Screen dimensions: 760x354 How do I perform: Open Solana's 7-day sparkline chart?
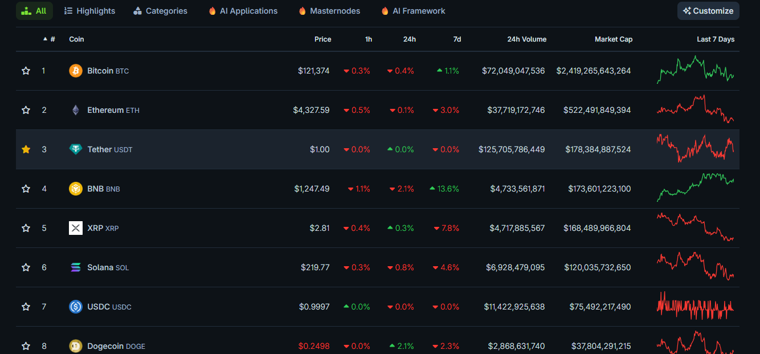(x=695, y=266)
